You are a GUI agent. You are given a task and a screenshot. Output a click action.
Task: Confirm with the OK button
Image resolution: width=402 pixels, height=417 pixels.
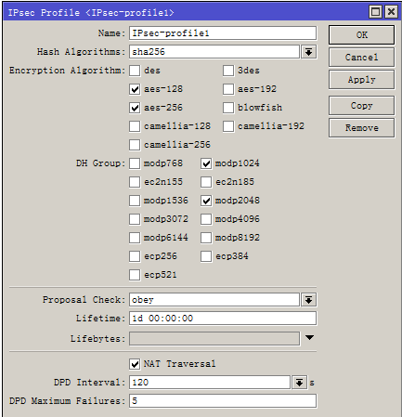coord(361,35)
